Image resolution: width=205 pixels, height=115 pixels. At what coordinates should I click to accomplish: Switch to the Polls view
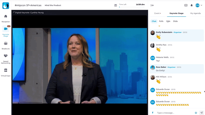[x=161, y=21]
